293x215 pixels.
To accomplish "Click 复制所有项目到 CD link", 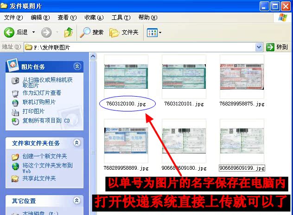I will point(46,121).
